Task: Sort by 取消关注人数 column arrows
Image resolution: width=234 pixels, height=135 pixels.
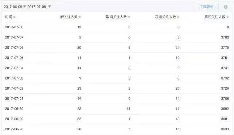Action: coord(129,17)
